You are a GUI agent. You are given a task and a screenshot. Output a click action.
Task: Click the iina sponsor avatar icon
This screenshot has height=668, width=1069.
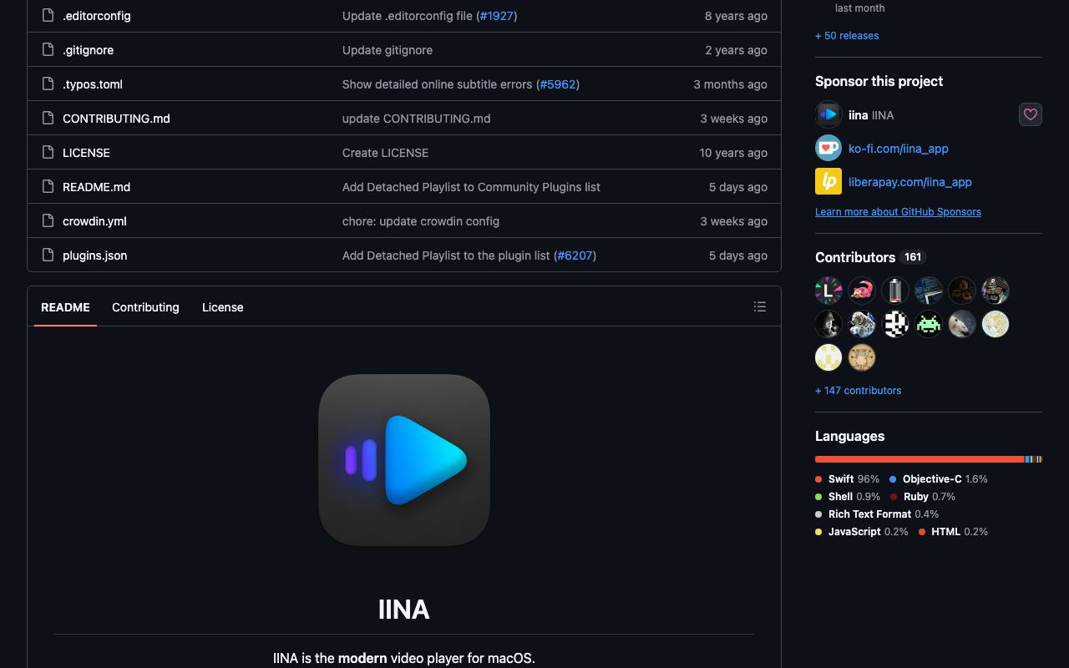(x=828, y=114)
